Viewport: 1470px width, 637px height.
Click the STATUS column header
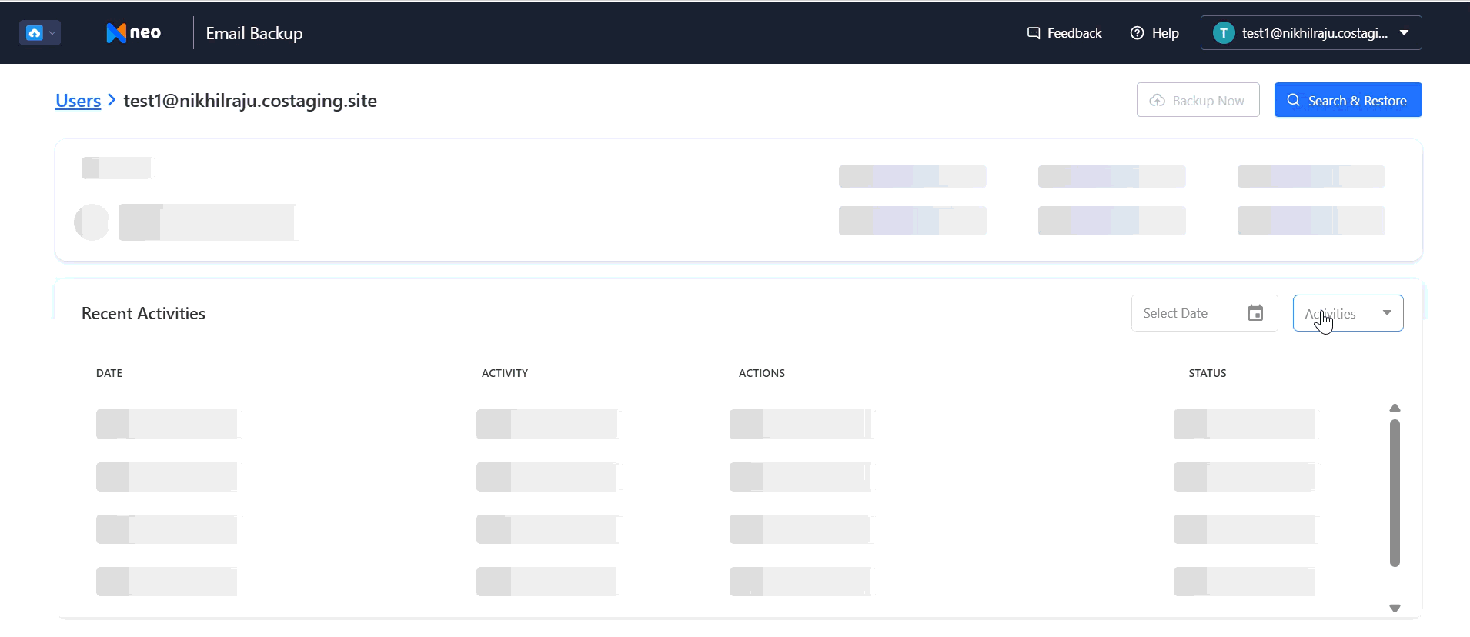tap(1208, 373)
